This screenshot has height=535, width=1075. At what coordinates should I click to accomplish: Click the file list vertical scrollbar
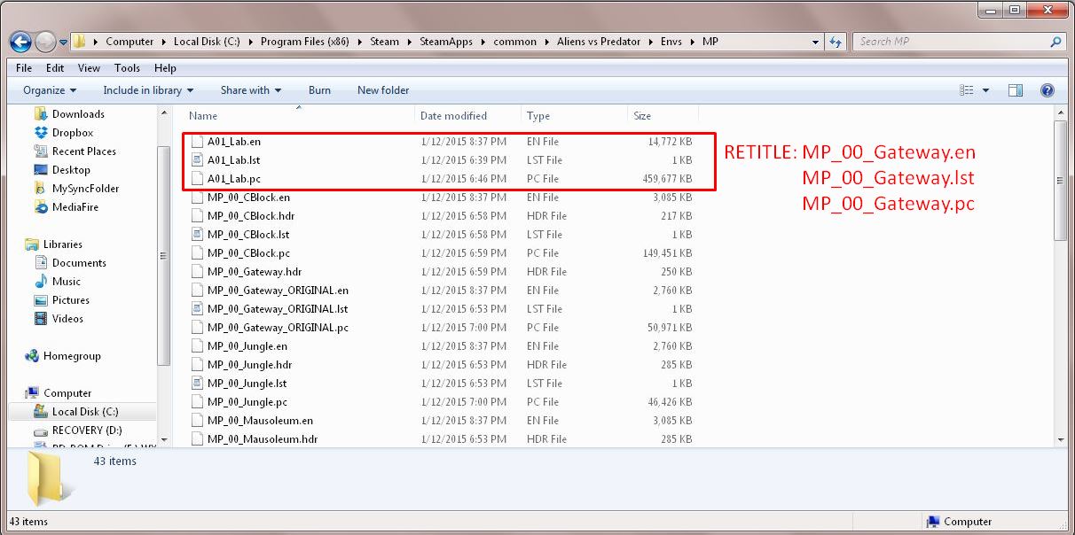(x=1060, y=181)
